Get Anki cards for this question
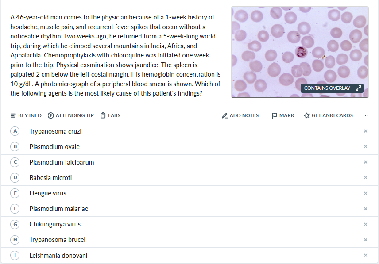 328,115
